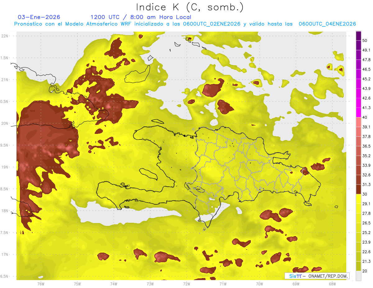Click the legend value "22.6"
Image resolution: width=373 pixels, height=288 pixels.
pyautogui.click(x=367, y=252)
